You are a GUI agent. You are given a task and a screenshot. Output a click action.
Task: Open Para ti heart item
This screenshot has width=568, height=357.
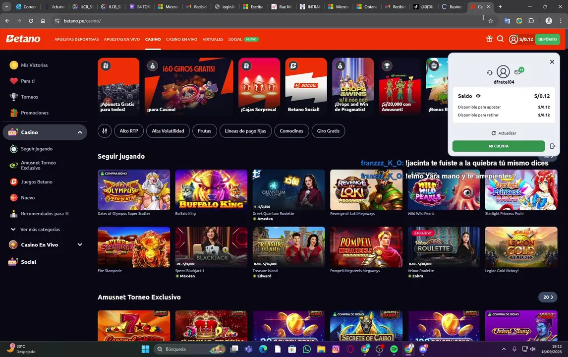pos(22,81)
